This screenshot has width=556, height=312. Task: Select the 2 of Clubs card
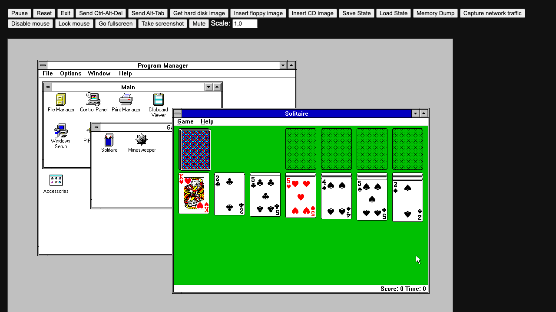(230, 194)
